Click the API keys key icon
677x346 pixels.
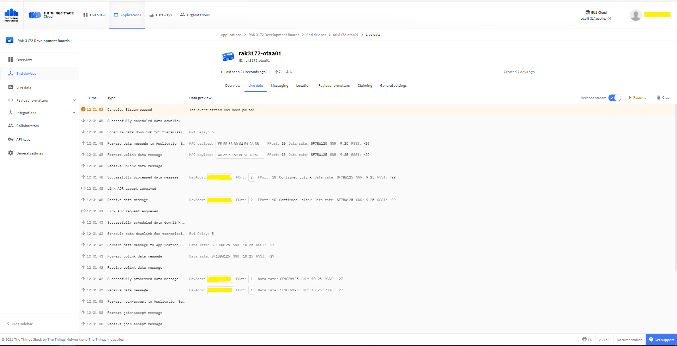[11, 139]
